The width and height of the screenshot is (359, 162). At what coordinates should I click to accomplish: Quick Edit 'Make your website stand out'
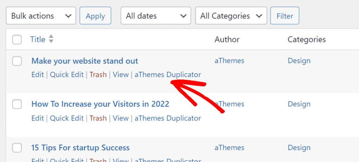pos(67,75)
